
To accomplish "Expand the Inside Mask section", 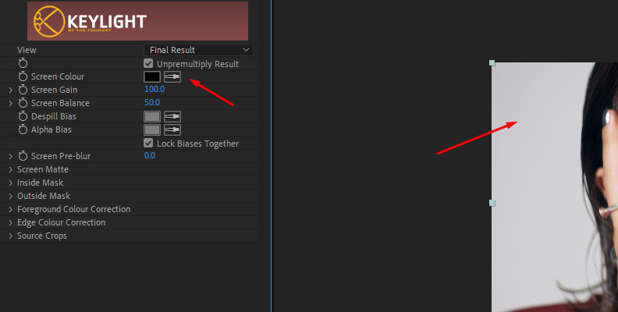I will (11, 183).
